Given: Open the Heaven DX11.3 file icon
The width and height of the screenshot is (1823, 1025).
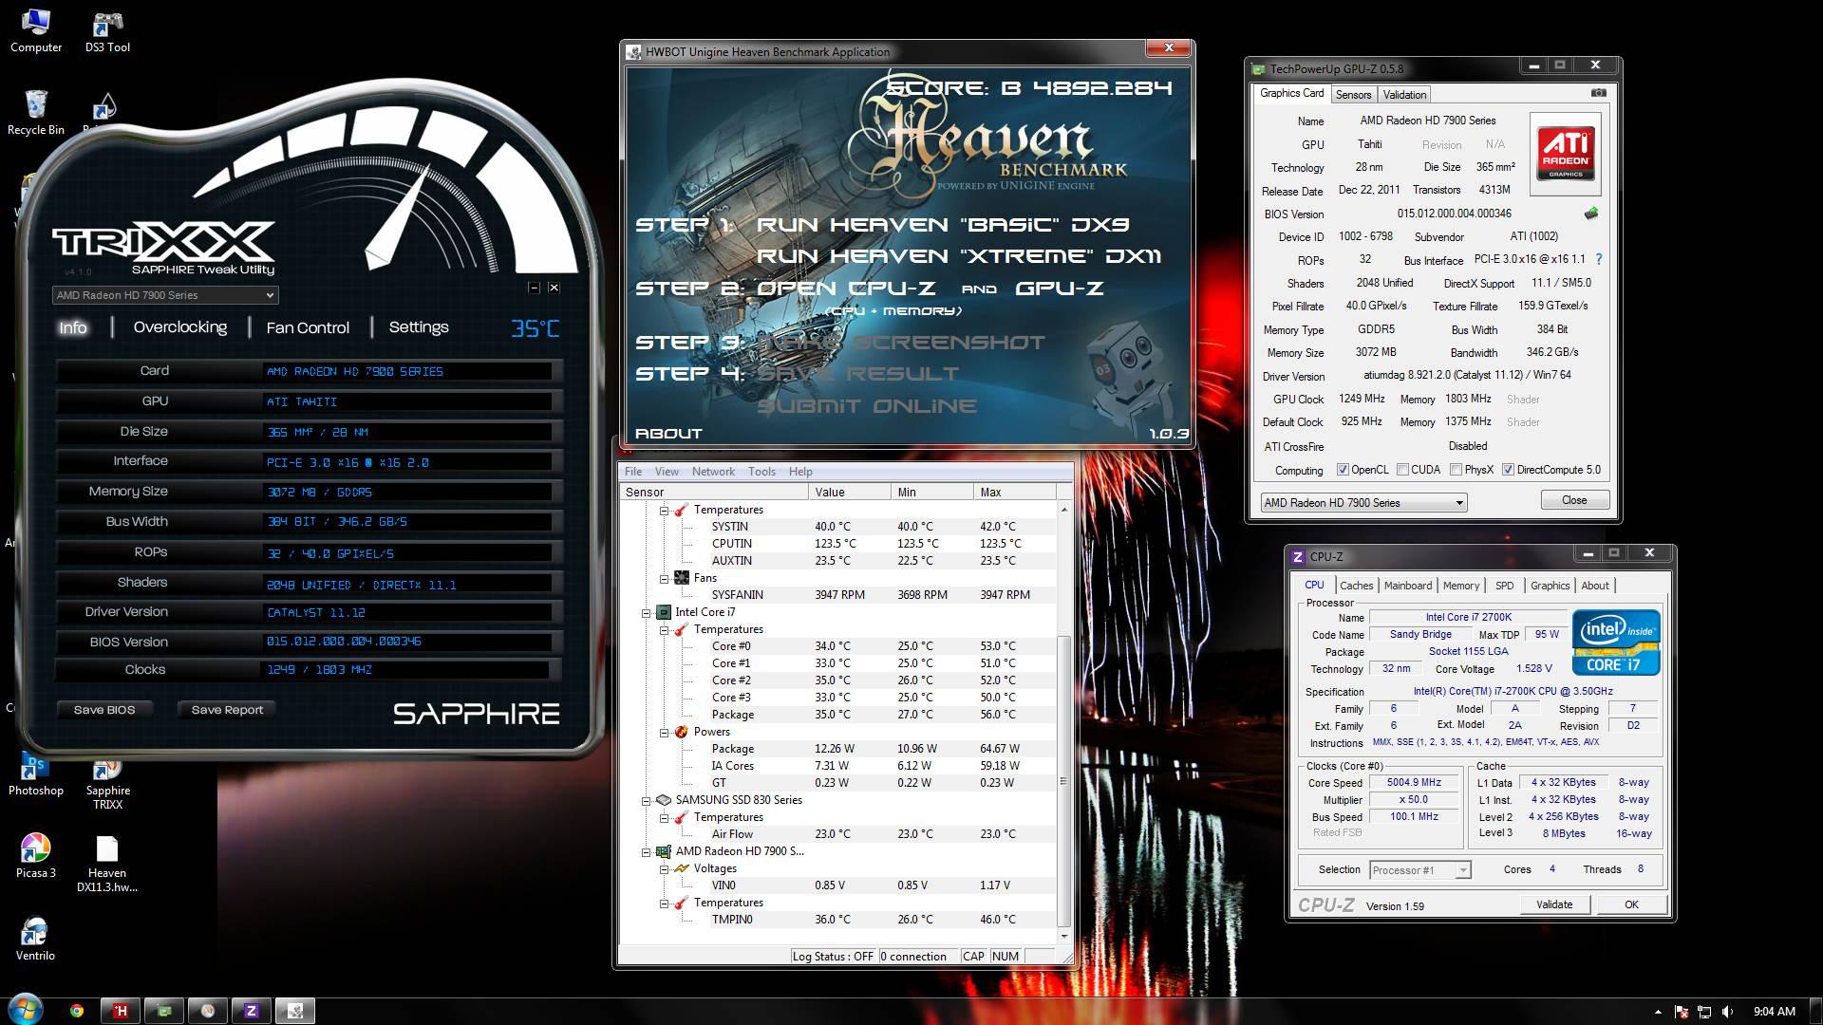Looking at the screenshot, I should click(106, 864).
